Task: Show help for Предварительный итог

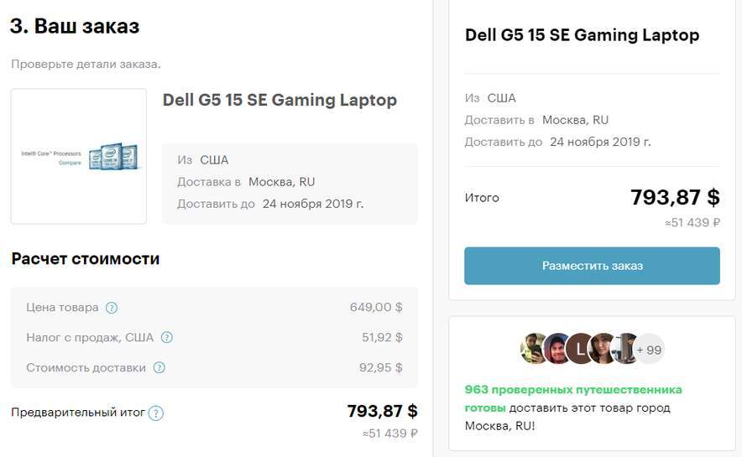Action: [156, 413]
